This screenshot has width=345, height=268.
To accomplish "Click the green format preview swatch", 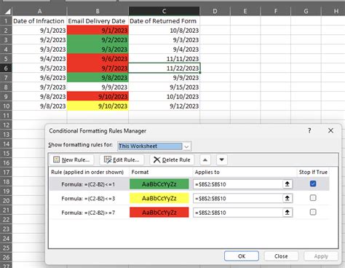I will (159, 184).
